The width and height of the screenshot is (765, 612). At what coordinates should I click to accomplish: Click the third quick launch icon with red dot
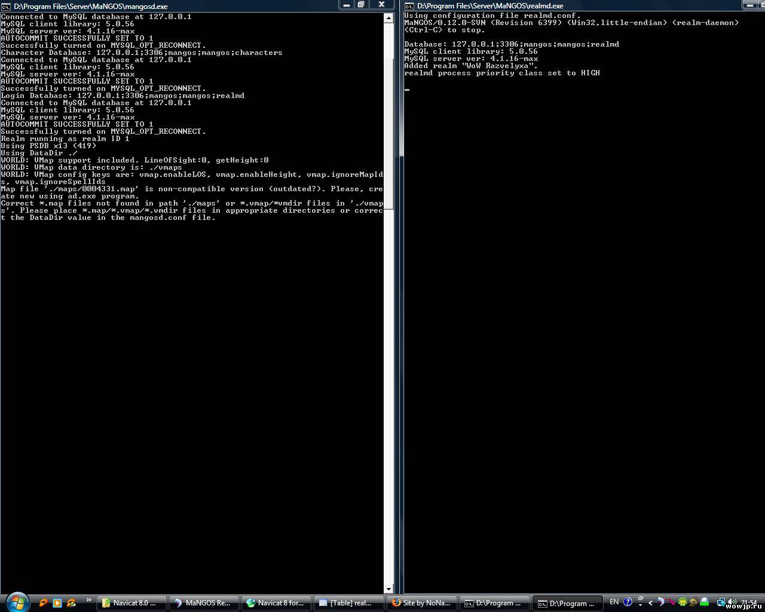point(72,602)
